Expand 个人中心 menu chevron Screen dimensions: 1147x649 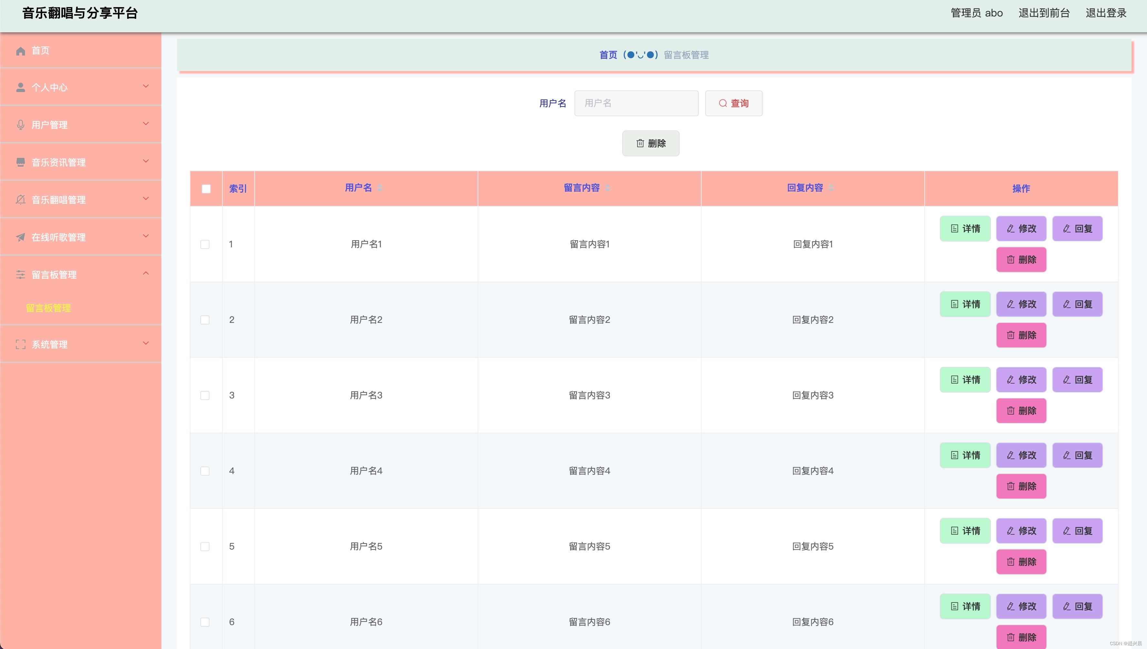click(x=146, y=86)
